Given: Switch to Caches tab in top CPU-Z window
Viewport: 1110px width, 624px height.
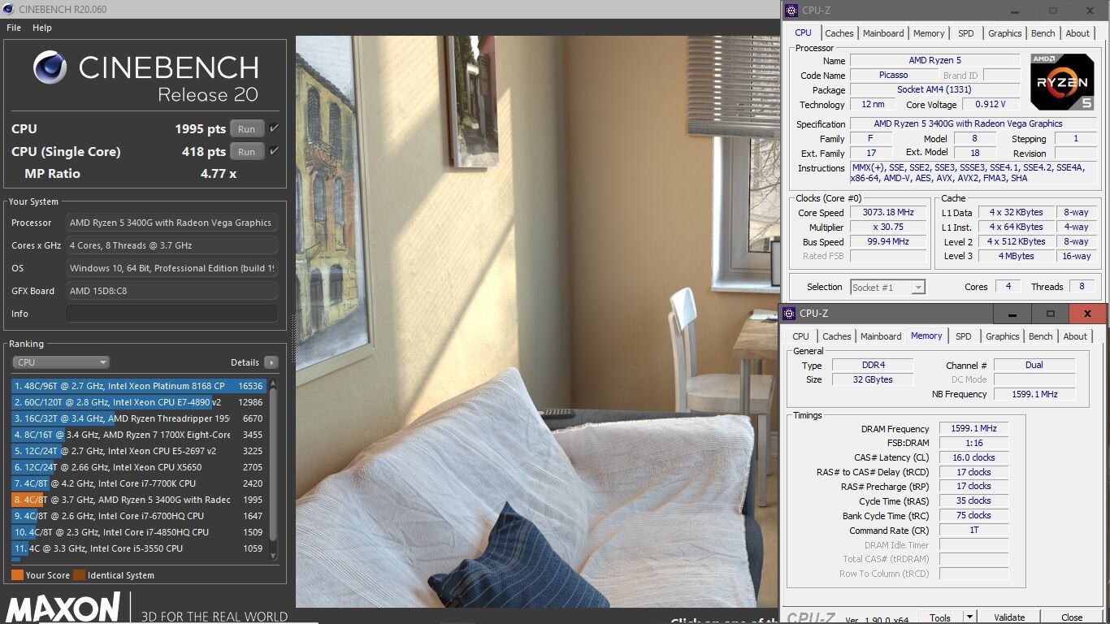Looking at the screenshot, I should tap(839, 33).
